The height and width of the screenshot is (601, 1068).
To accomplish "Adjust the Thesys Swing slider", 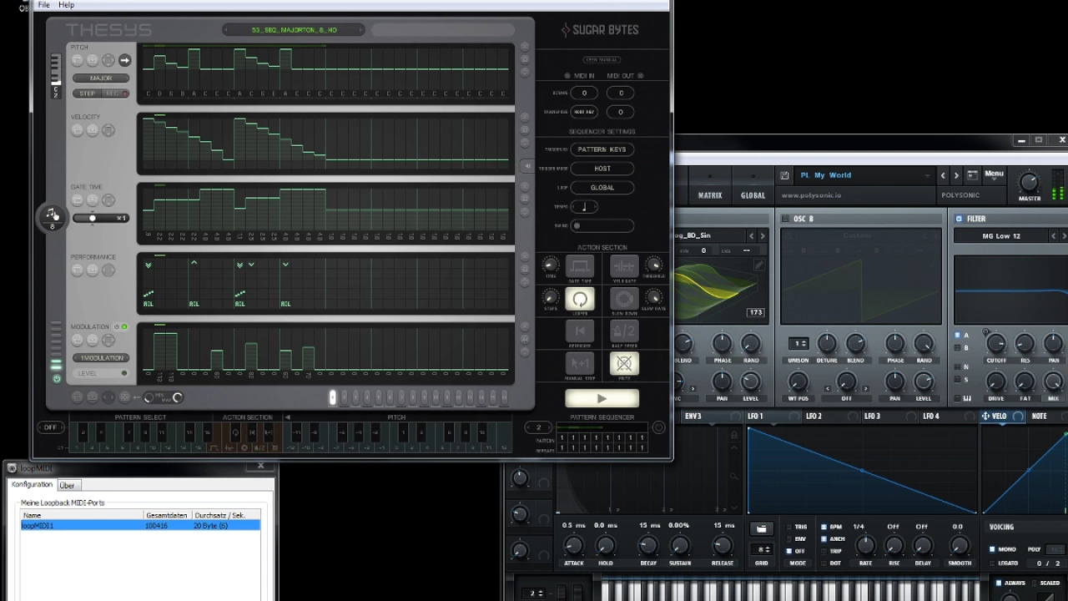I will point(602,225).
